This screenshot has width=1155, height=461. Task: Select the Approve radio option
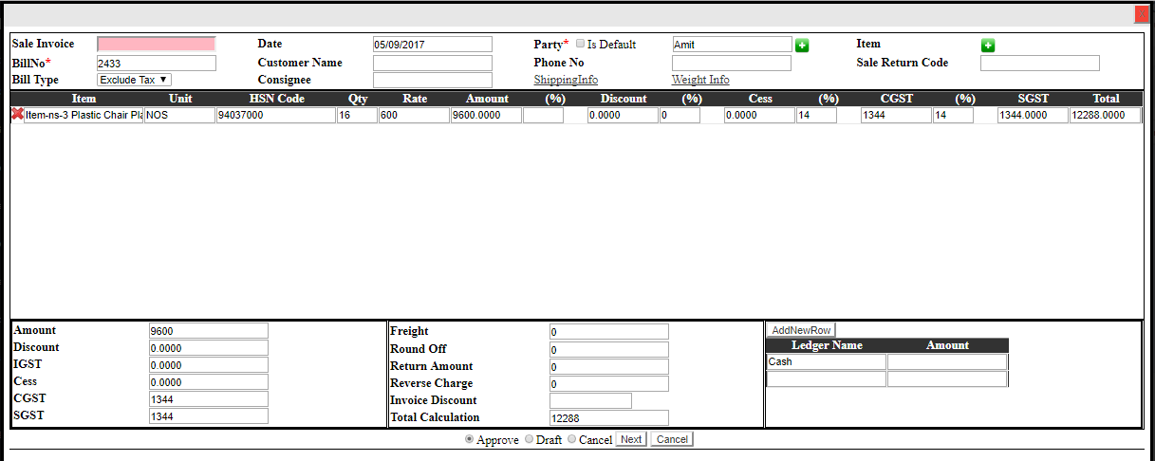click(x=469, y=439)
